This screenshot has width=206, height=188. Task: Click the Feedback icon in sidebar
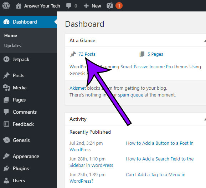click(x=6, y=124)
